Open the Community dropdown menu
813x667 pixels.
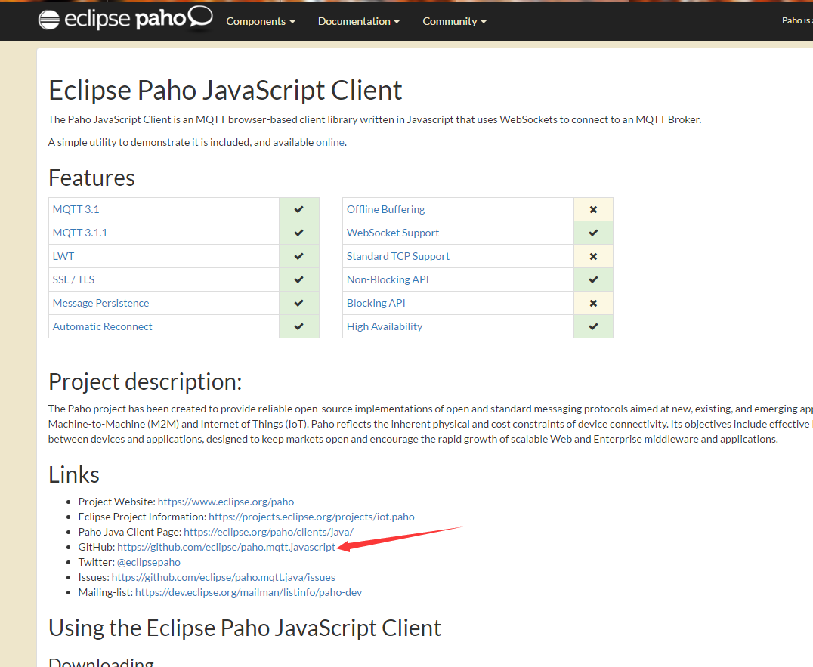coord(454,21)
